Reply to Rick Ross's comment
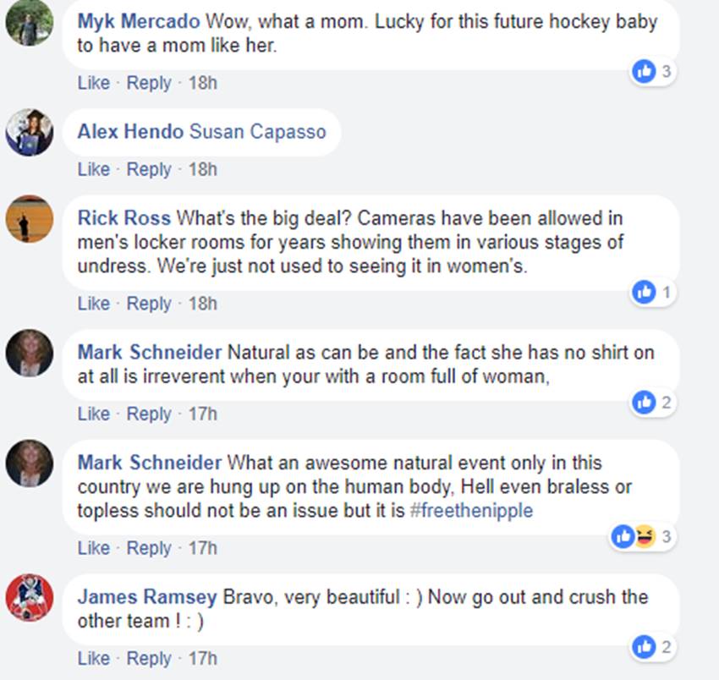The height and width of the screenshot is (680, 719). coord(149,303)
